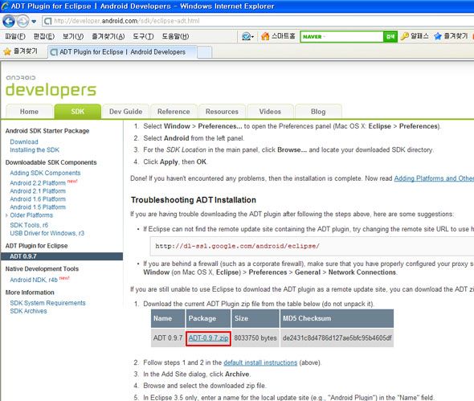The height and width of the screenshot is (401, 474).
Task: Switch to the SDK site tab
Action: coord(78,112)
